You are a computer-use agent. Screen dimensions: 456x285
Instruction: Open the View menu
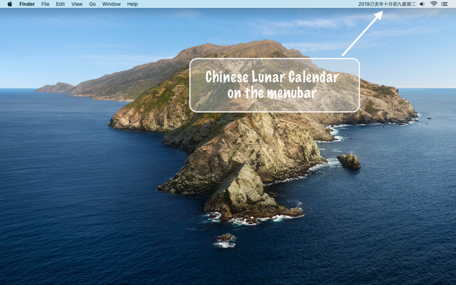pos(77,4)
